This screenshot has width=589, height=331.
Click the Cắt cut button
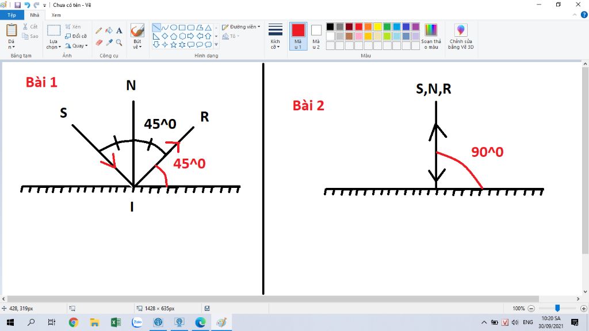coord(30,26)
